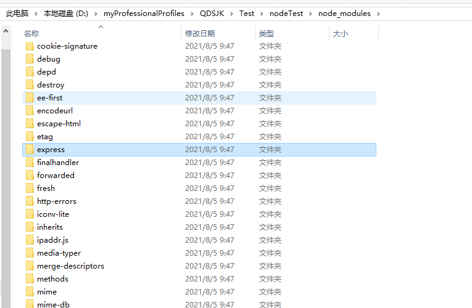This screenshot has height=308, width=472.
Task: Click the etag folder icon
Action: tap(30, 136)
